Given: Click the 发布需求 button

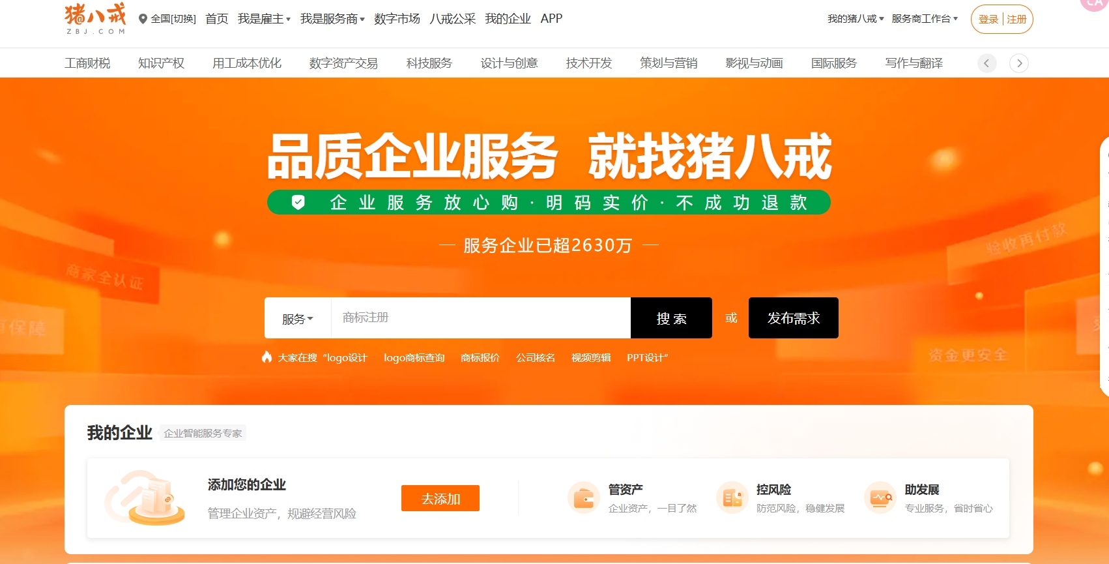Looking at the screenshot, I should click(x=793, y=318).
